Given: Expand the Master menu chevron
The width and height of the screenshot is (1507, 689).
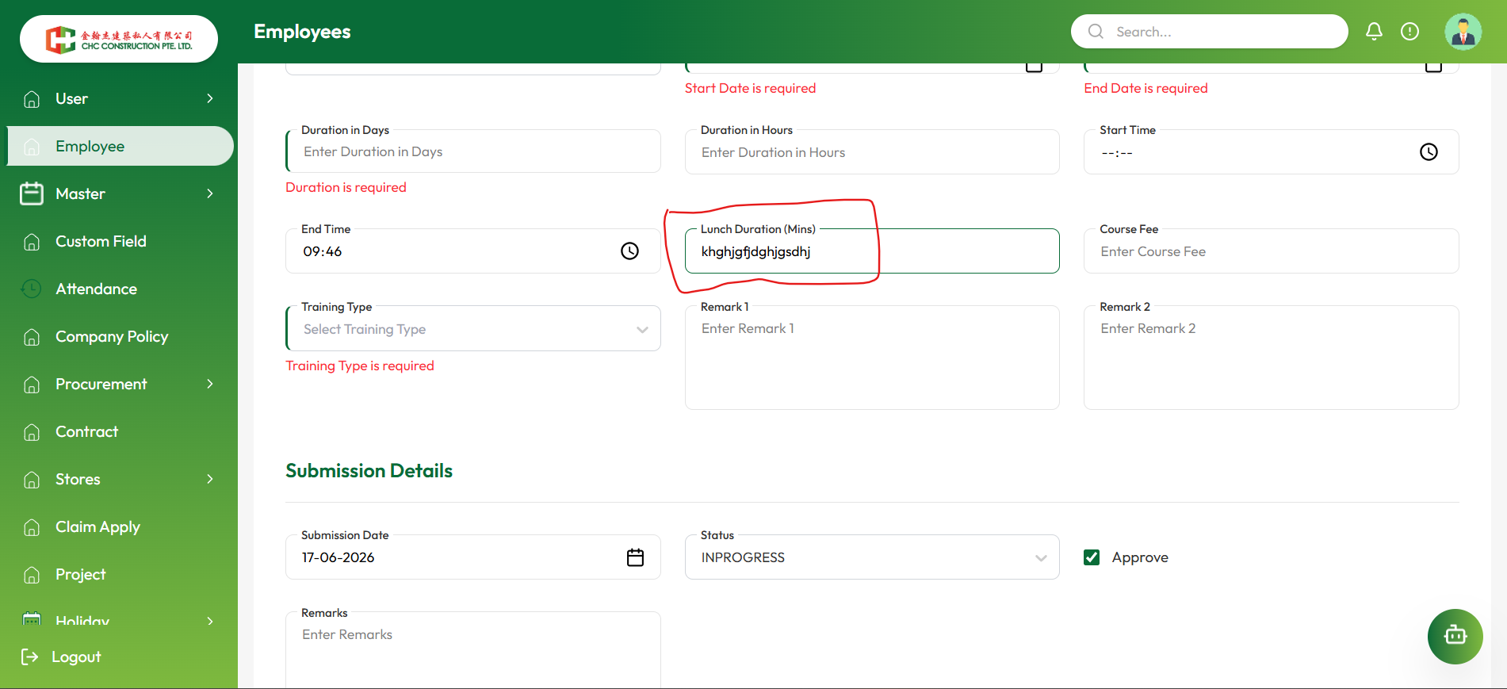Looking at the screenshot, I should (210, 193).
